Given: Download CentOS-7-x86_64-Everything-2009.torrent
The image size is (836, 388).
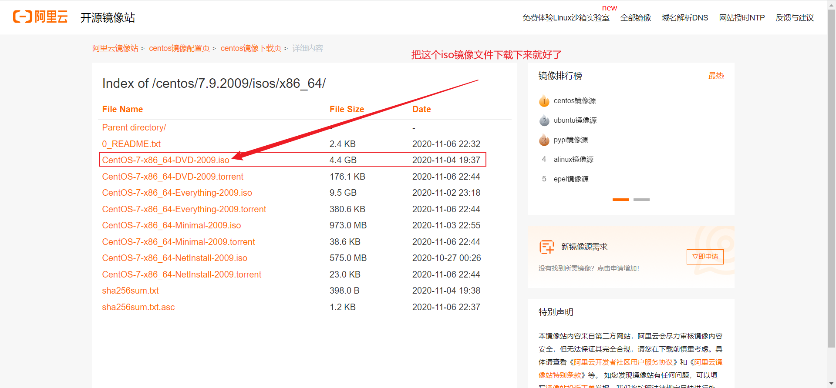Looking at the screenshot, I should point(184,209).
